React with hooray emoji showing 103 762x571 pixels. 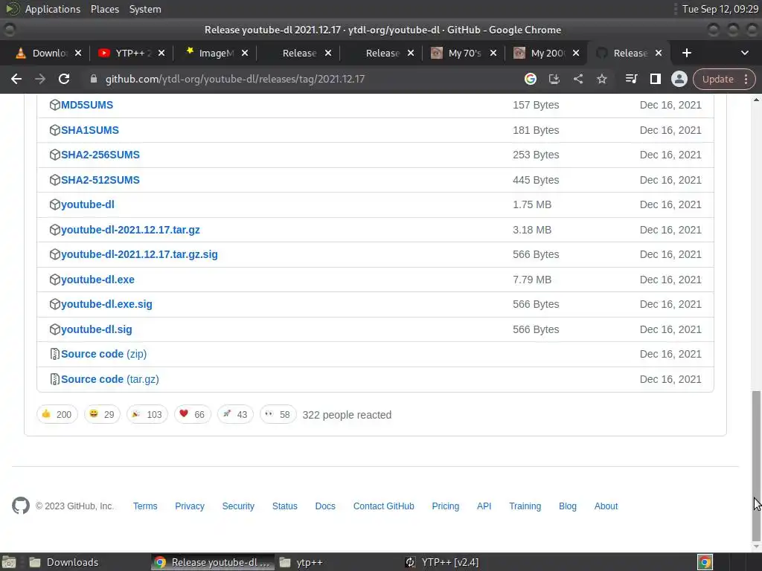point(147,414)
